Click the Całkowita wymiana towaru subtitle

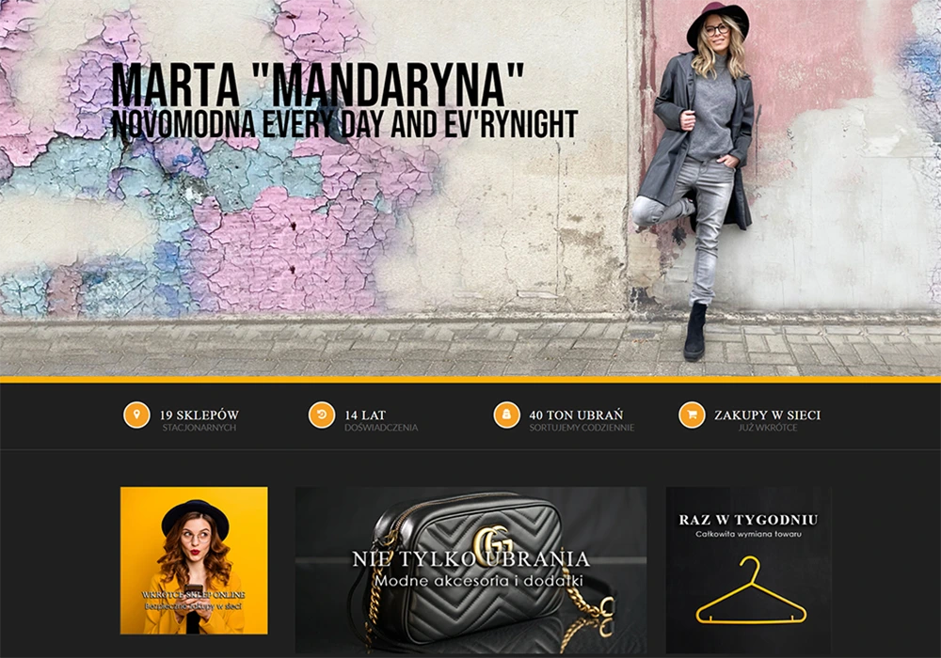tap(748, 534)
